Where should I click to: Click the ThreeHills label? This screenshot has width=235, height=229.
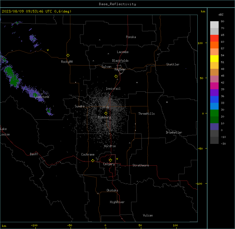(146, 114)
